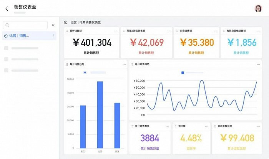The image size is (269, 159).
Task: Click the ¥0 axis label in daily chart
Action: [x=143, y=115]
